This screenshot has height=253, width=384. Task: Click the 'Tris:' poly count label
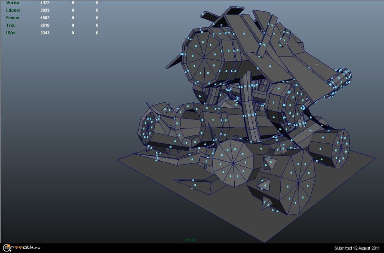pos(11,25)
